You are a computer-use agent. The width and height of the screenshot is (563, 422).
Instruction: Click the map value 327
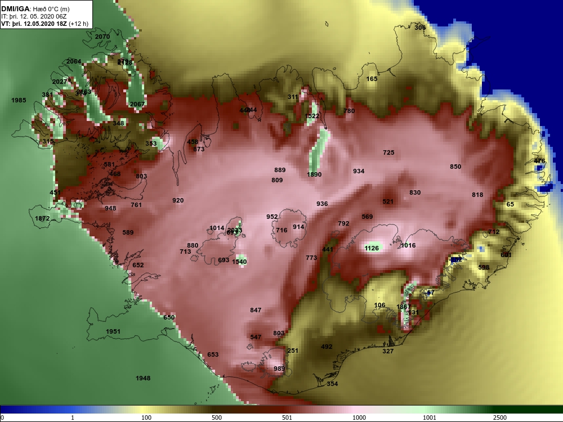(388, 351)
